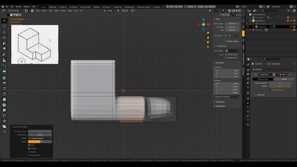Toggle Camera to View lock checkbox

[x=226, y=58]
